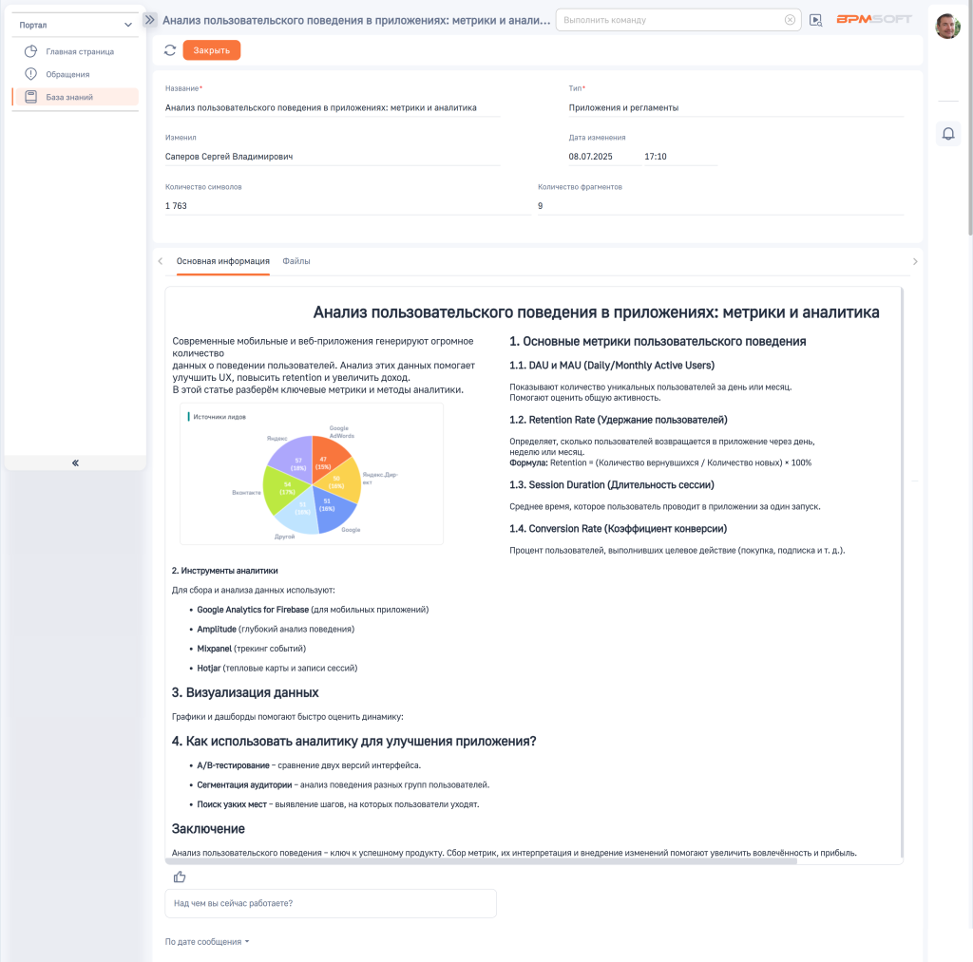Click heading 1. Основные метрики пользовательского поведения
Viewport: 973px width, 962px height.
click(658, 341)
